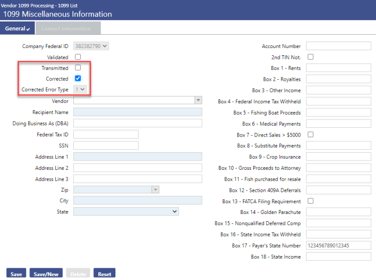Focus the Account Number input field
The image size is (376, 280).
(x=338, y=46)
